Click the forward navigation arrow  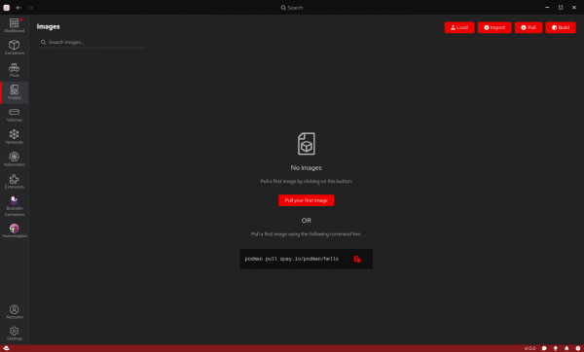click(x=30, y=8)
